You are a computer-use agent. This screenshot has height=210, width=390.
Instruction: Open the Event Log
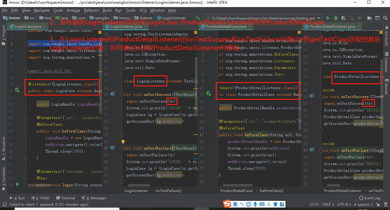coord(370,198)
